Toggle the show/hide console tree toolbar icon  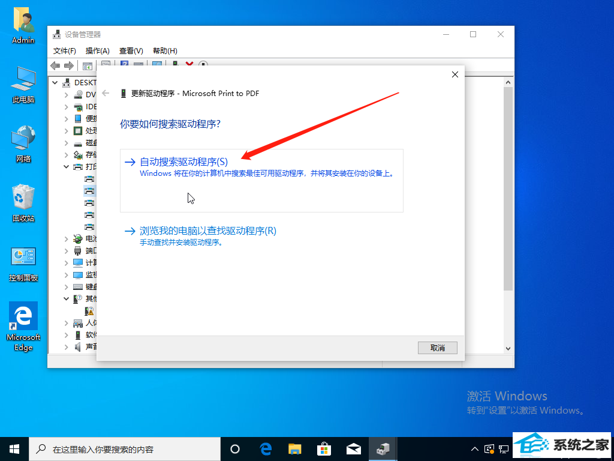tap(88, 66)
